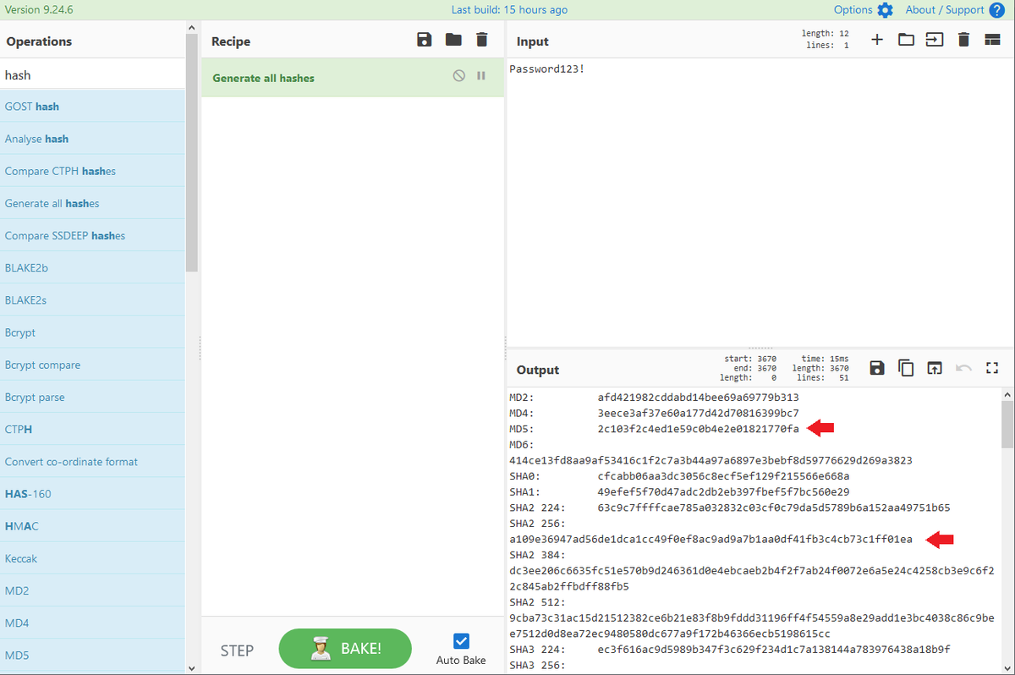Clear the recipe with the trash icon
The width and height of the screenshot is (1015, 675).
[x=482, y=40]
